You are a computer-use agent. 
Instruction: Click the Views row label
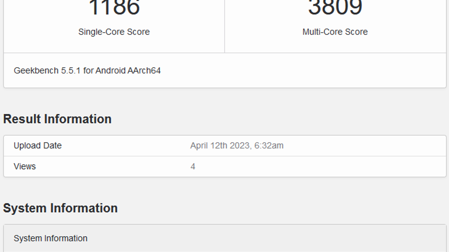tap(25, 167)
